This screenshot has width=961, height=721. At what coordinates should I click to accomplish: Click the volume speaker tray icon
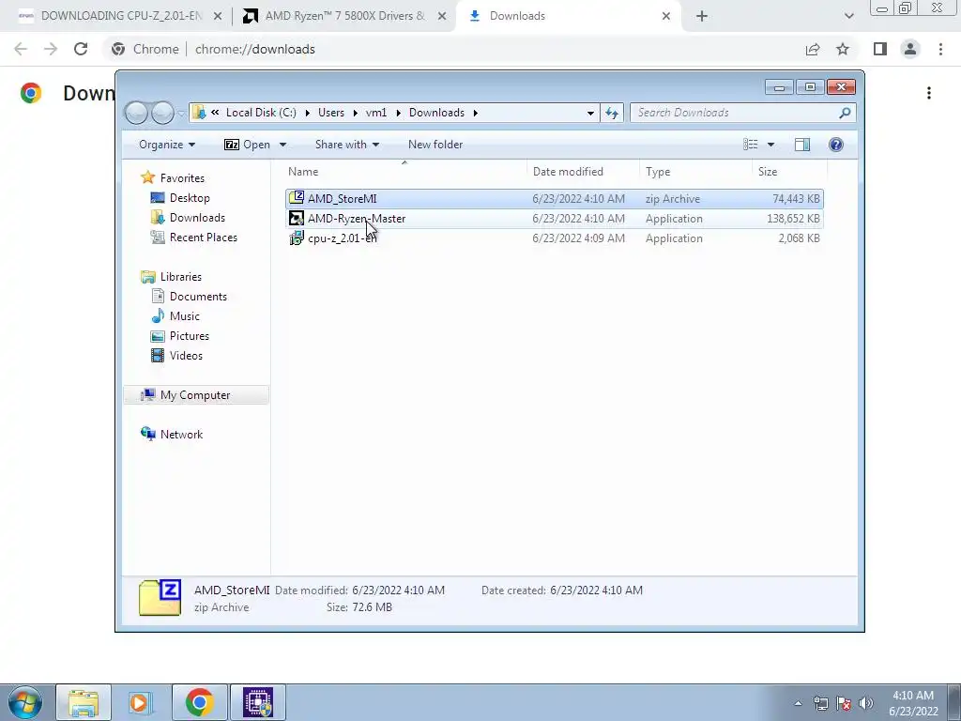coord(866,703)
